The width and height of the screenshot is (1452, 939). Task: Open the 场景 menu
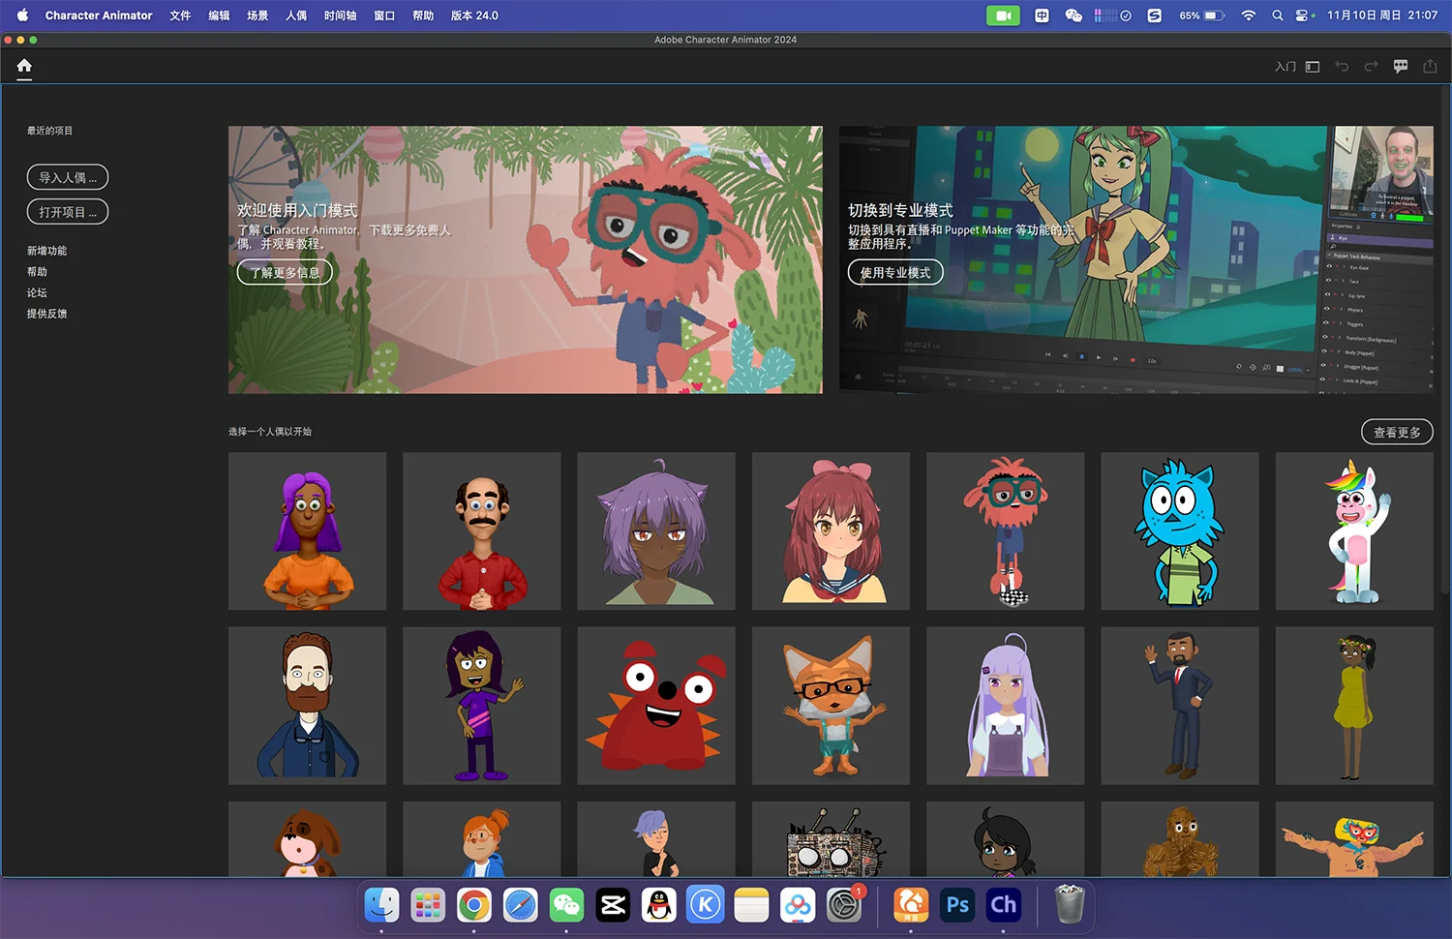click(257, 15)
